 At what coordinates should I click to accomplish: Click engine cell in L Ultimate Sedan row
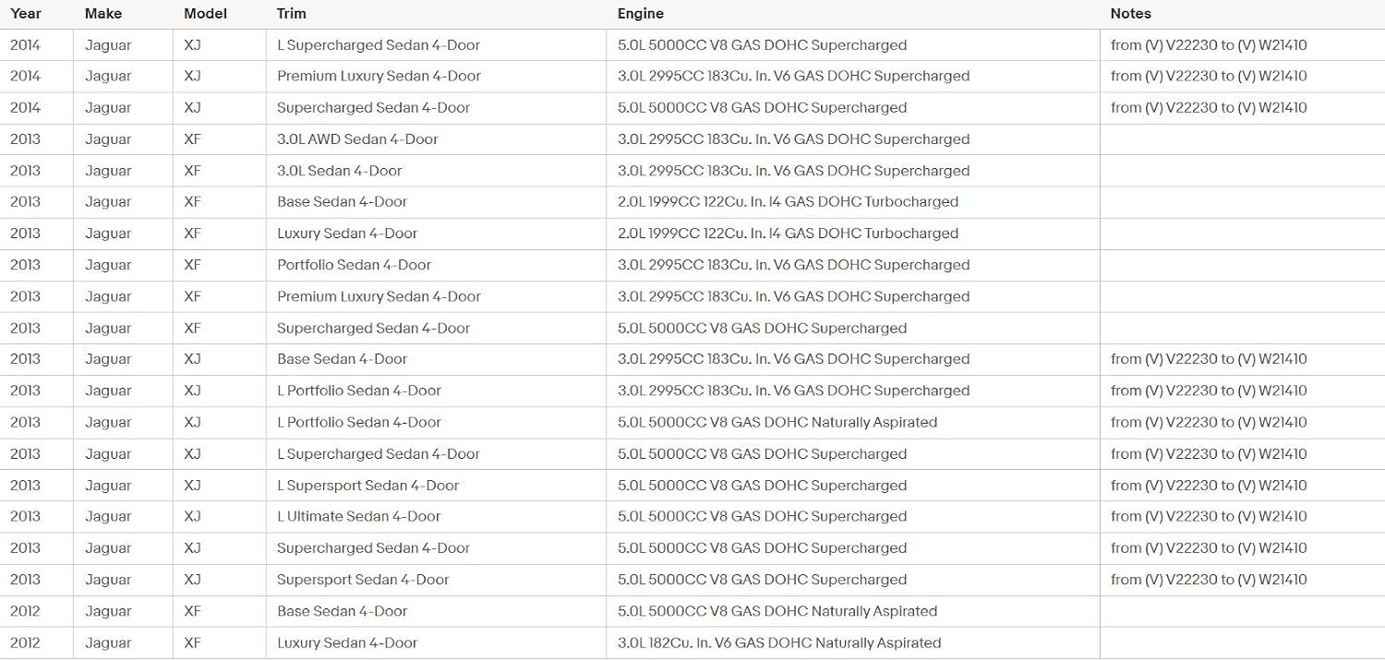pyautogui.click(x=763, y=517)
